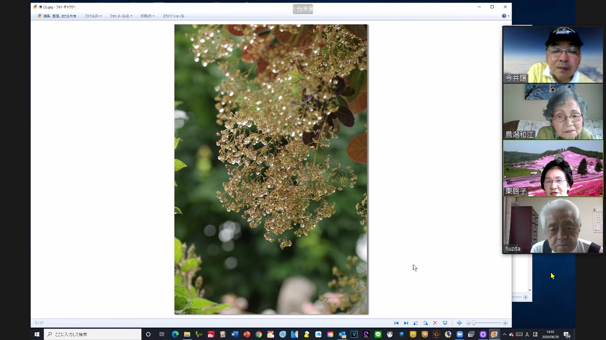
Task: Fit photo to window icon
Action: pos(460,323)
